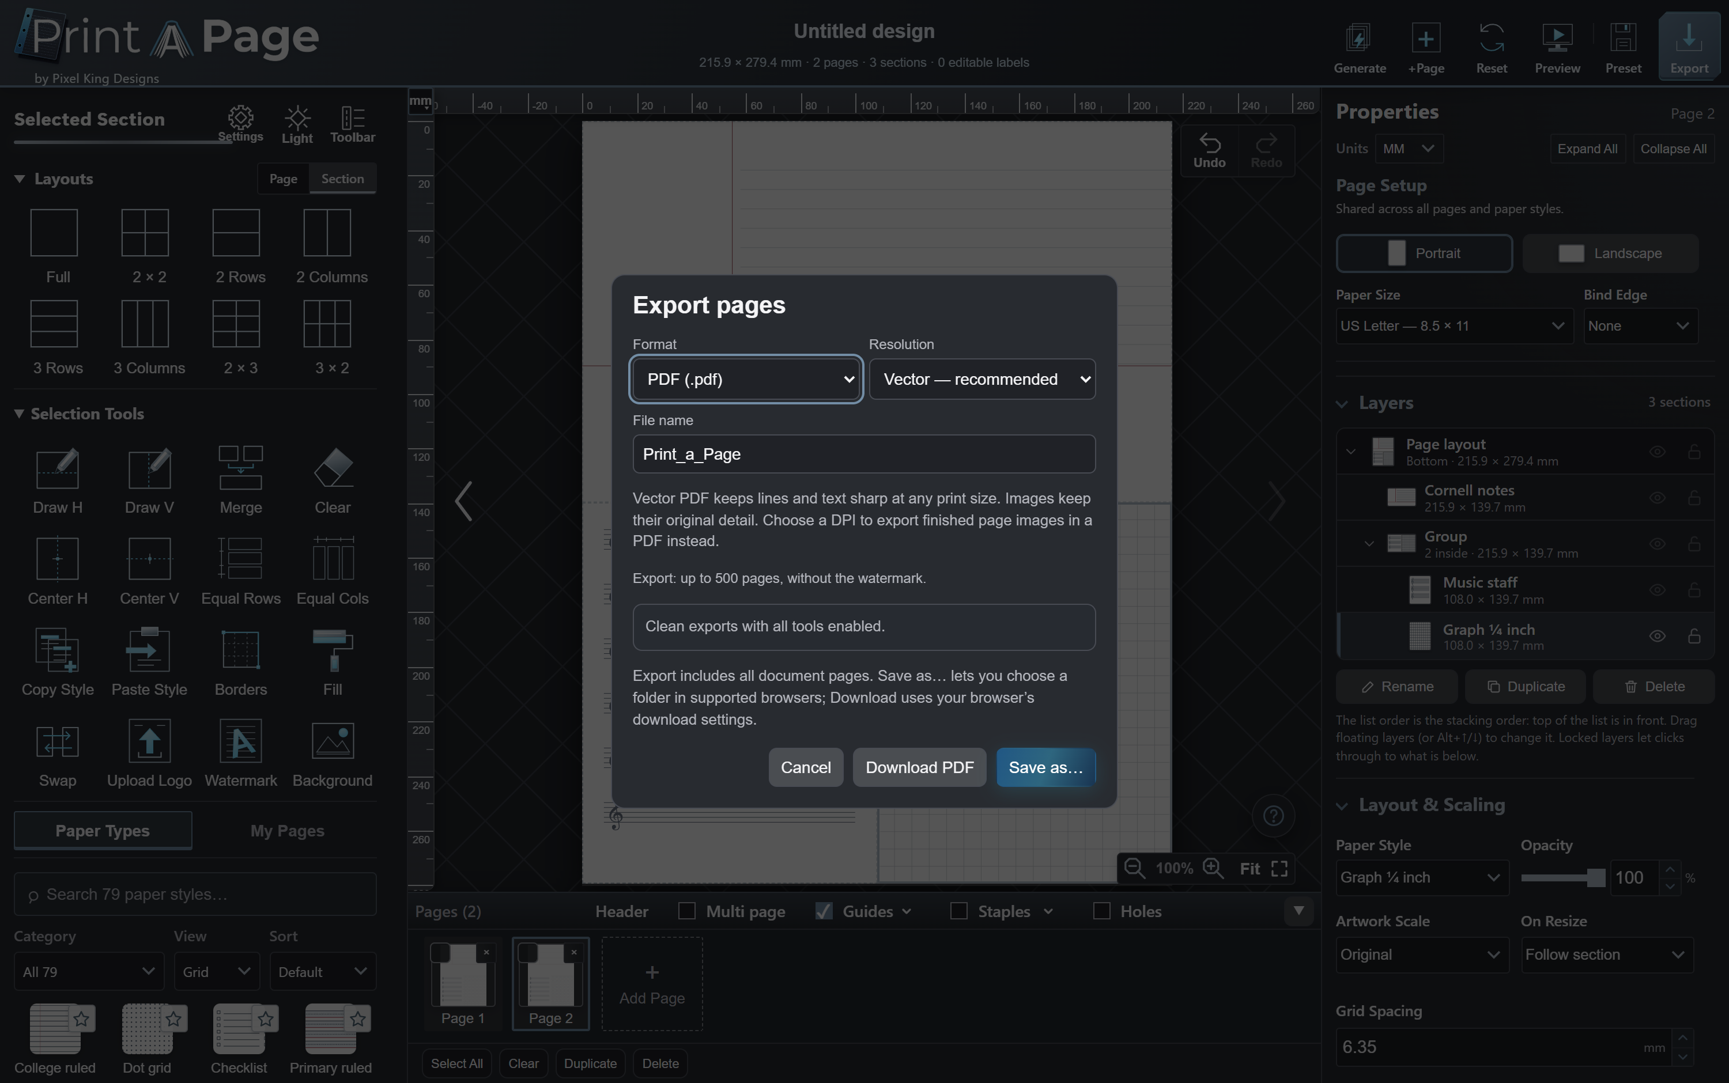Enable the Multi page checkbox

686,910
